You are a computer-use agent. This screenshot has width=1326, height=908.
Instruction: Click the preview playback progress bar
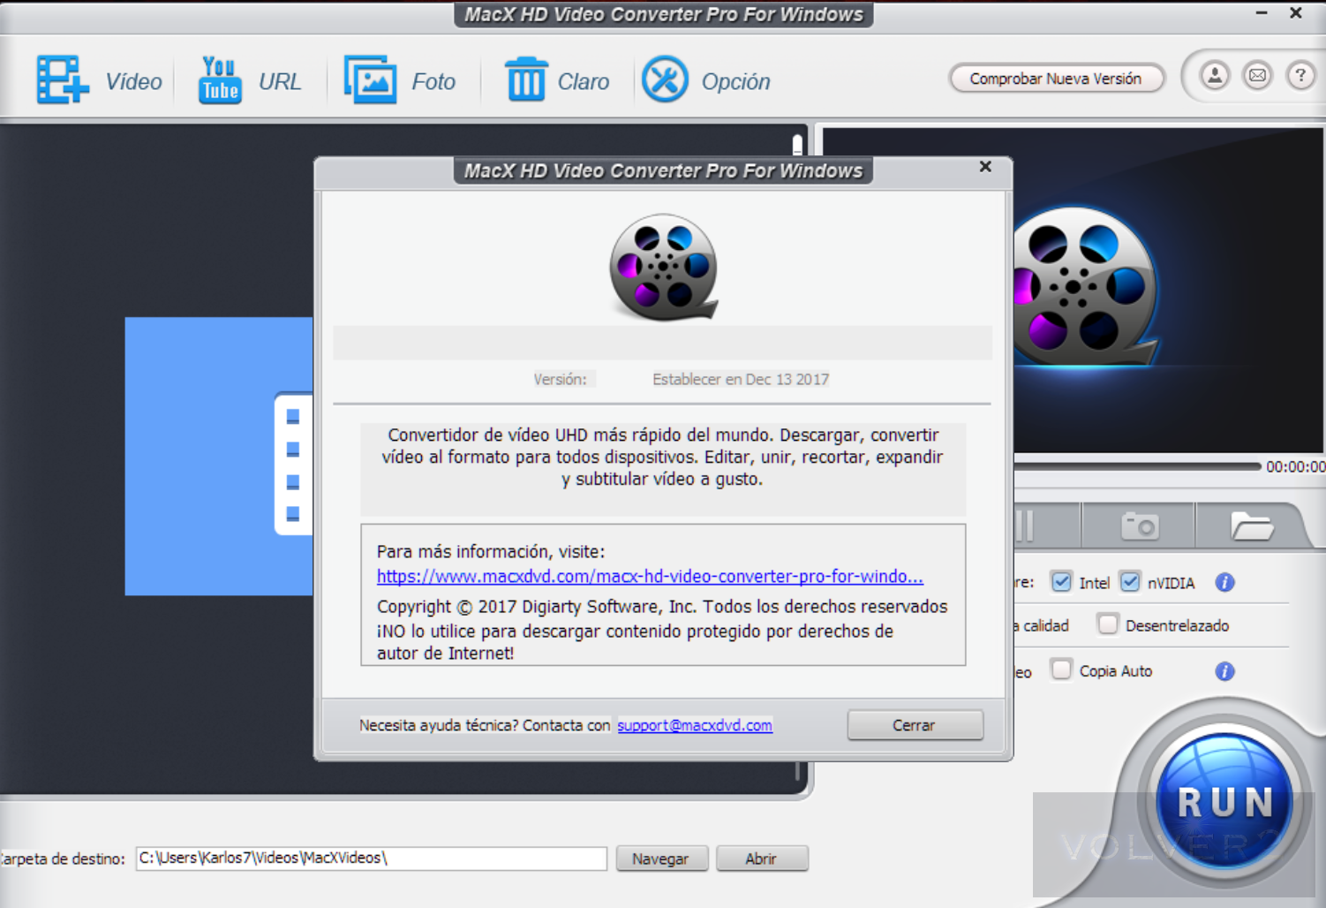(x=1137, y=466)
